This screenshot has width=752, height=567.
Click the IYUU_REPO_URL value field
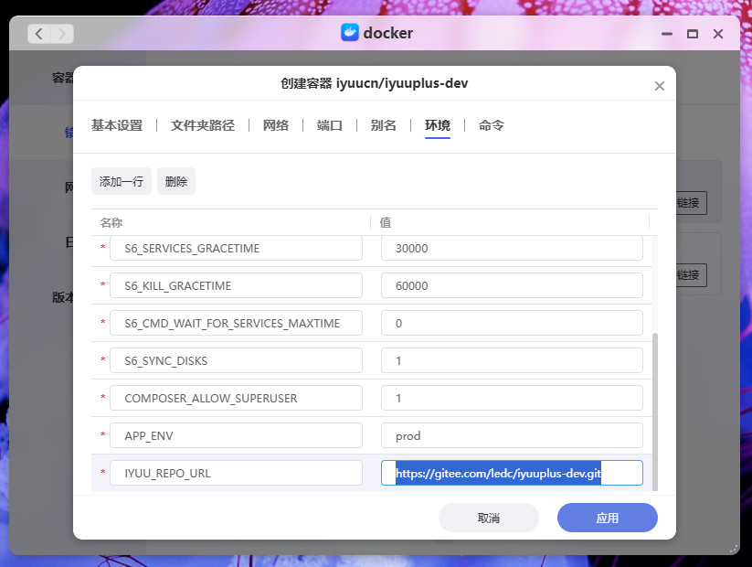pyautogui.click(x=512, y=473)
